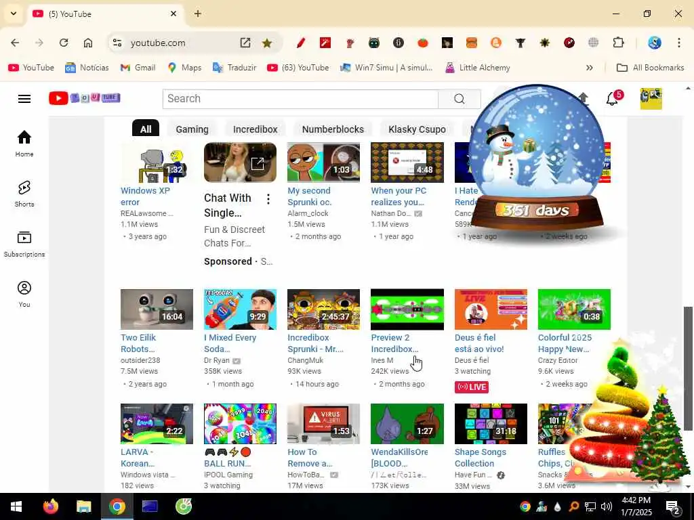Click the tomato extension icon

423,43
